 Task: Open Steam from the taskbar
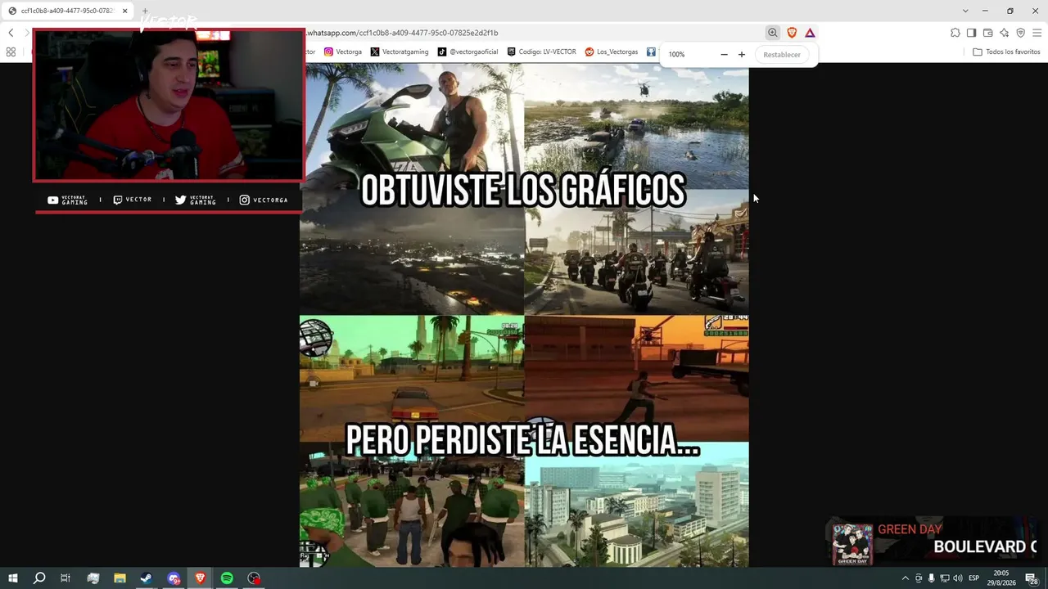click(147, 578)
